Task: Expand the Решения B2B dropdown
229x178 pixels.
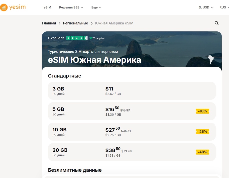Action: [71, 7]
